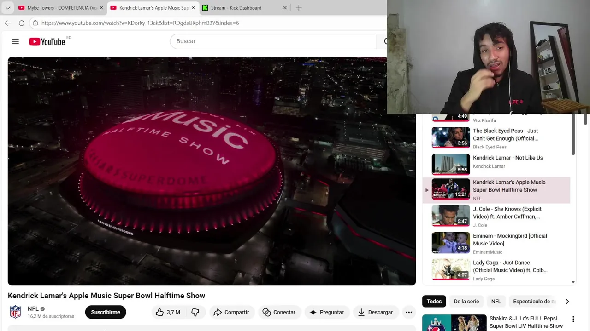
Task: Click the video title heading text
Action: tap(106, 296)
